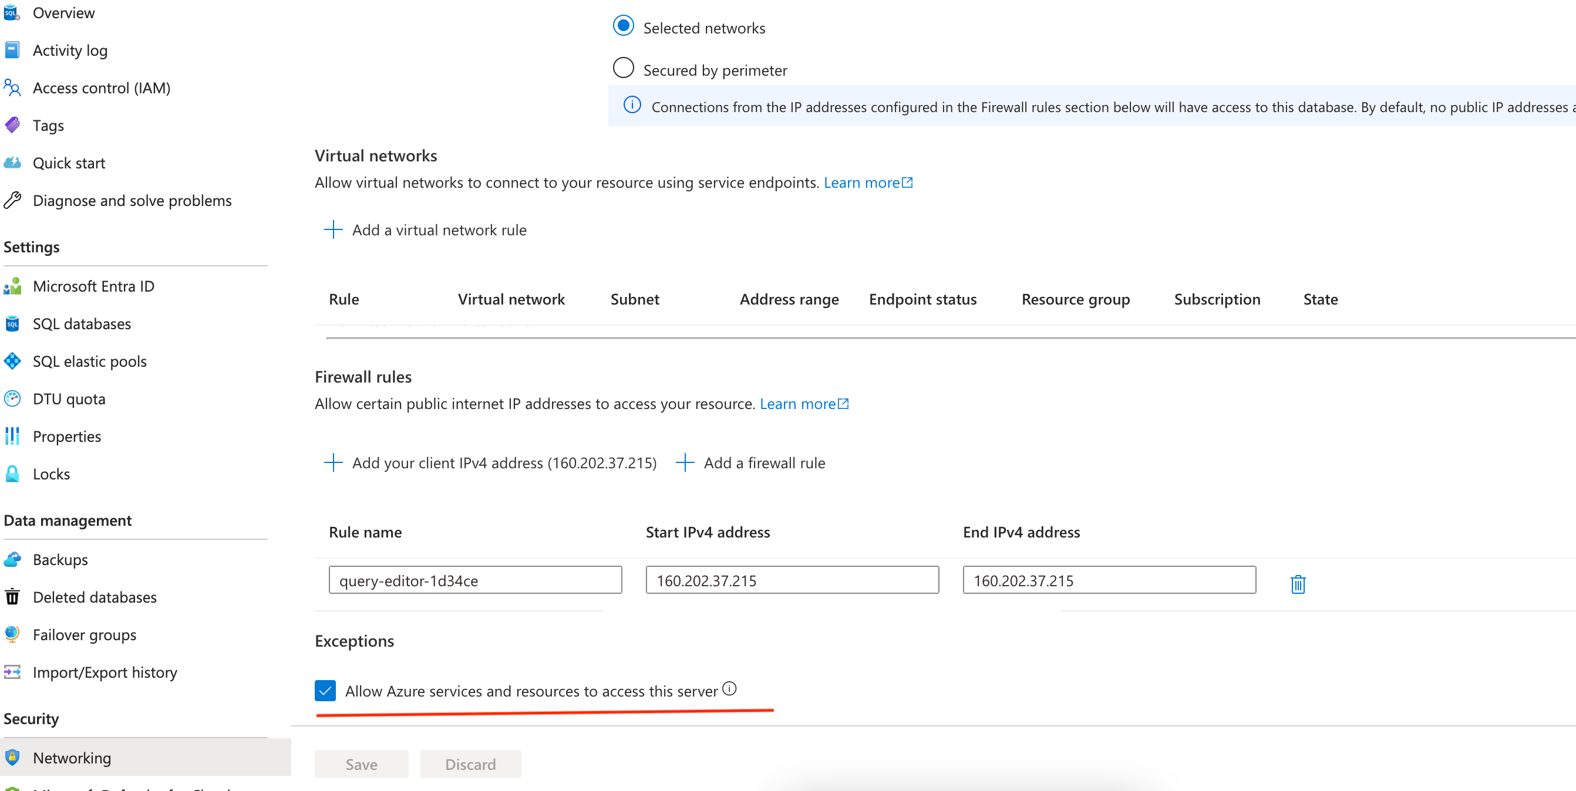The width and height of the screenshot is (1576, 791).
Task: Click the info icon next to Allow Azure services
Action: click(x=730, y=689)
